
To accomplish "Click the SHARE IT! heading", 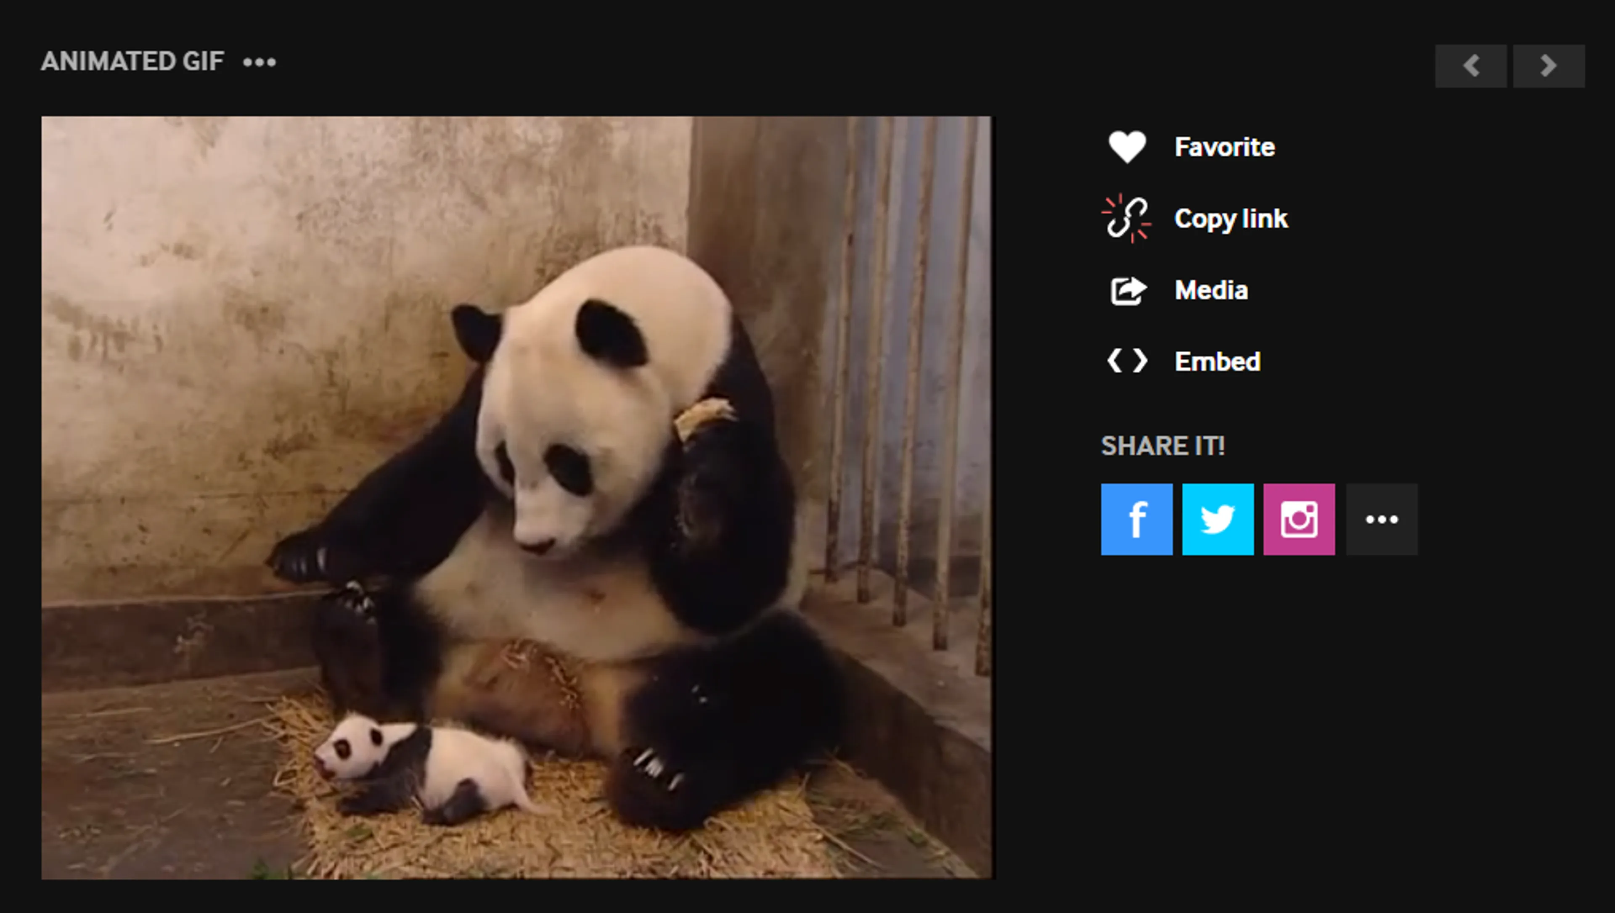I will [1162, 446].
